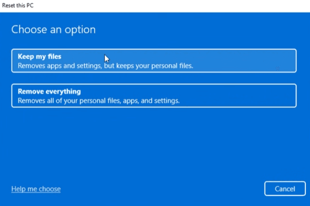Viewport: 310px width, 206px height.
Task: Choose the Keep my files option
Action: pos(154,61)
